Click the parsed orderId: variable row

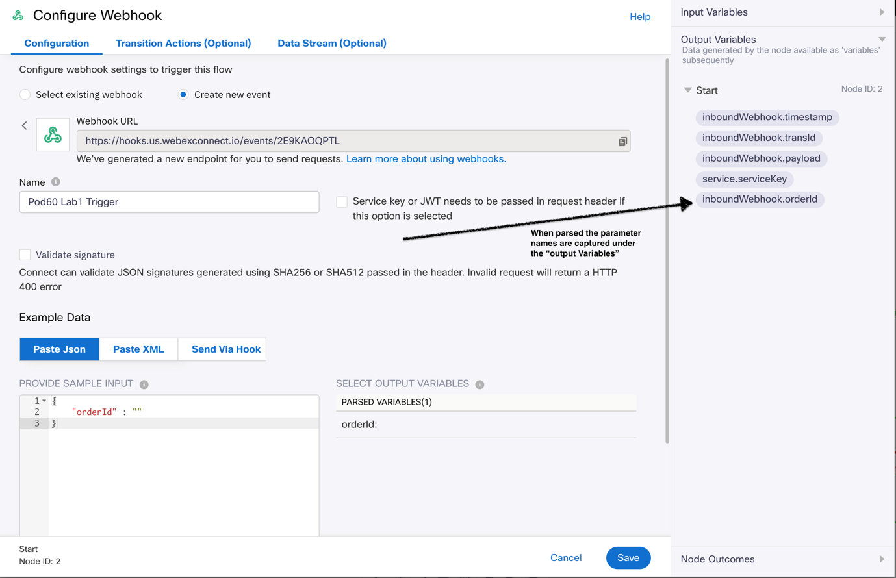coord(486,425)
